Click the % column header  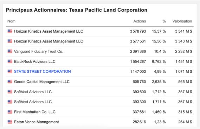164,21
